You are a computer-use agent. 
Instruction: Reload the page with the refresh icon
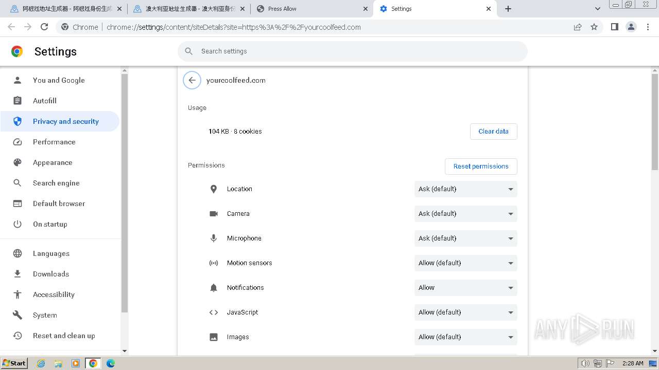(x=44, y=27)
